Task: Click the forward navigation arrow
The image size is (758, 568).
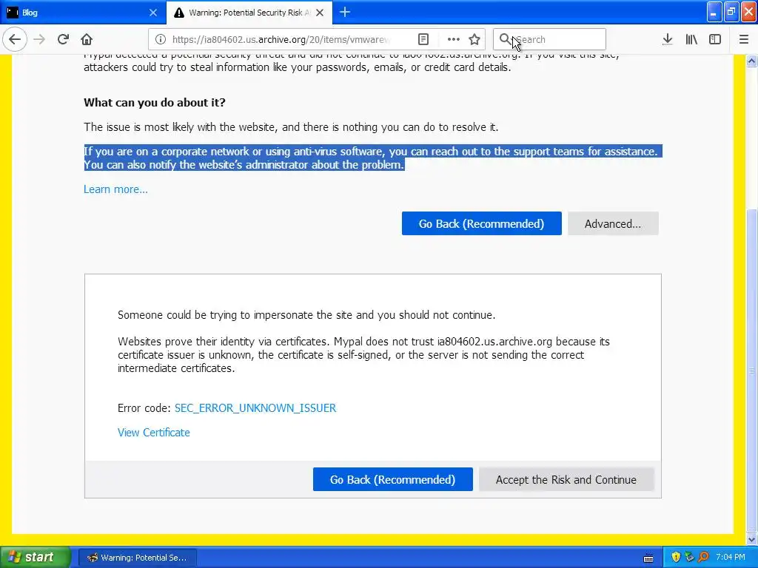Action: point(39,39)
